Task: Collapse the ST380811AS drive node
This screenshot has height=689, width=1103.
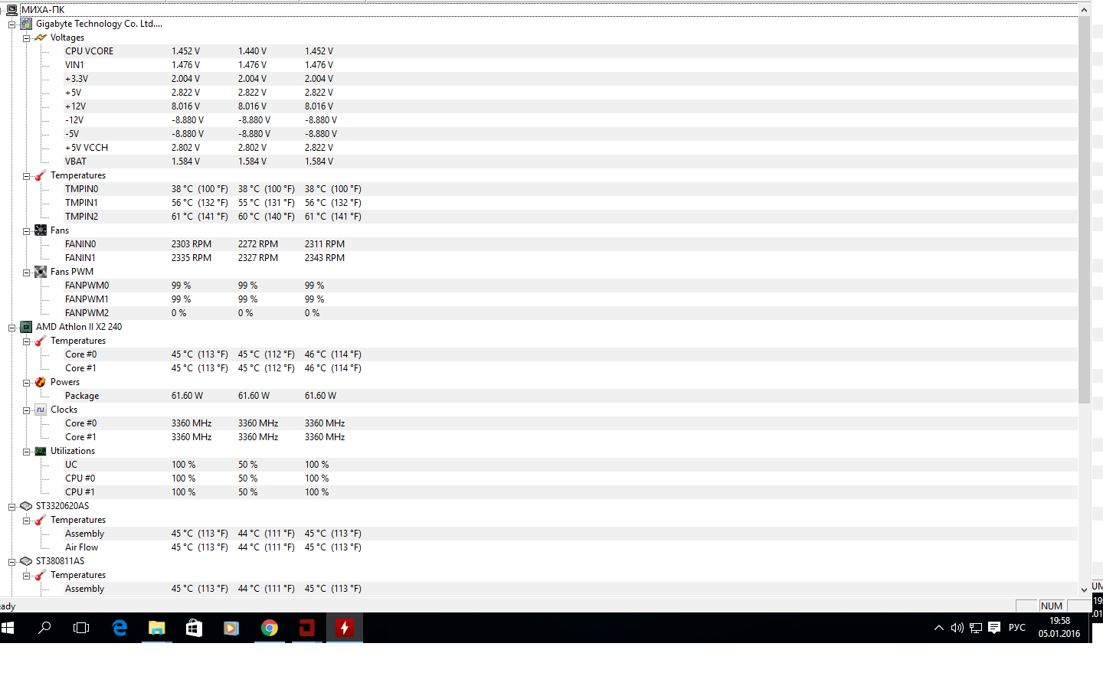Action: 12,562
